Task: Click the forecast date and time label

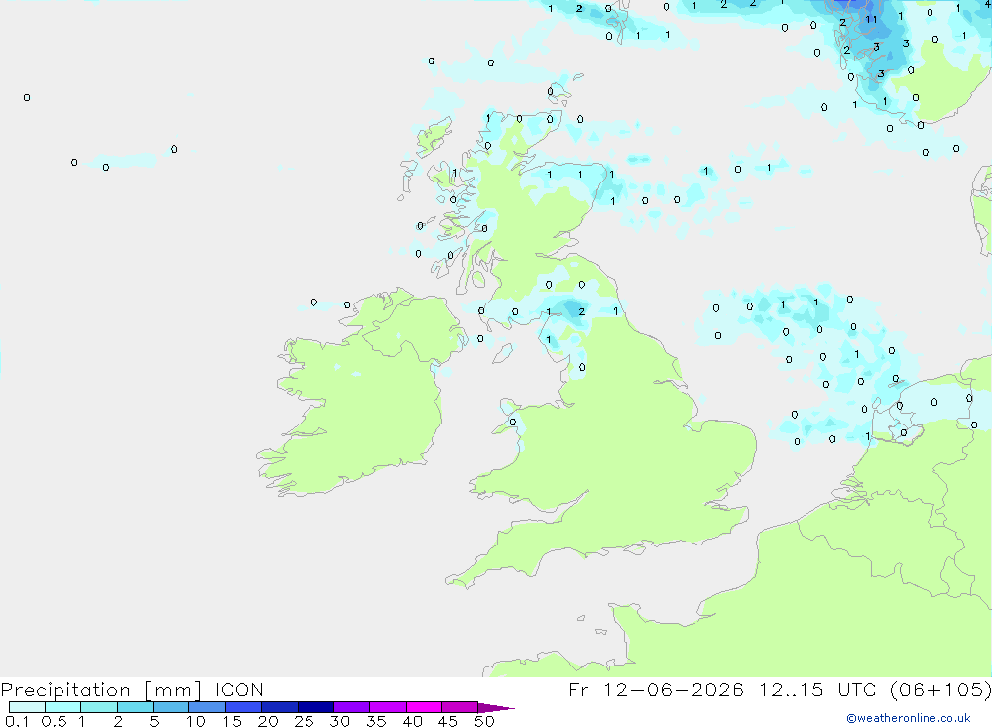Action: [780, 689]
